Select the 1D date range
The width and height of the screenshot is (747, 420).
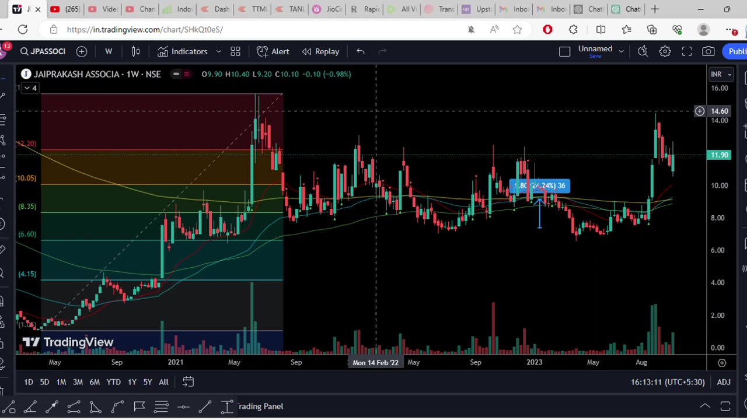(28, 382)
